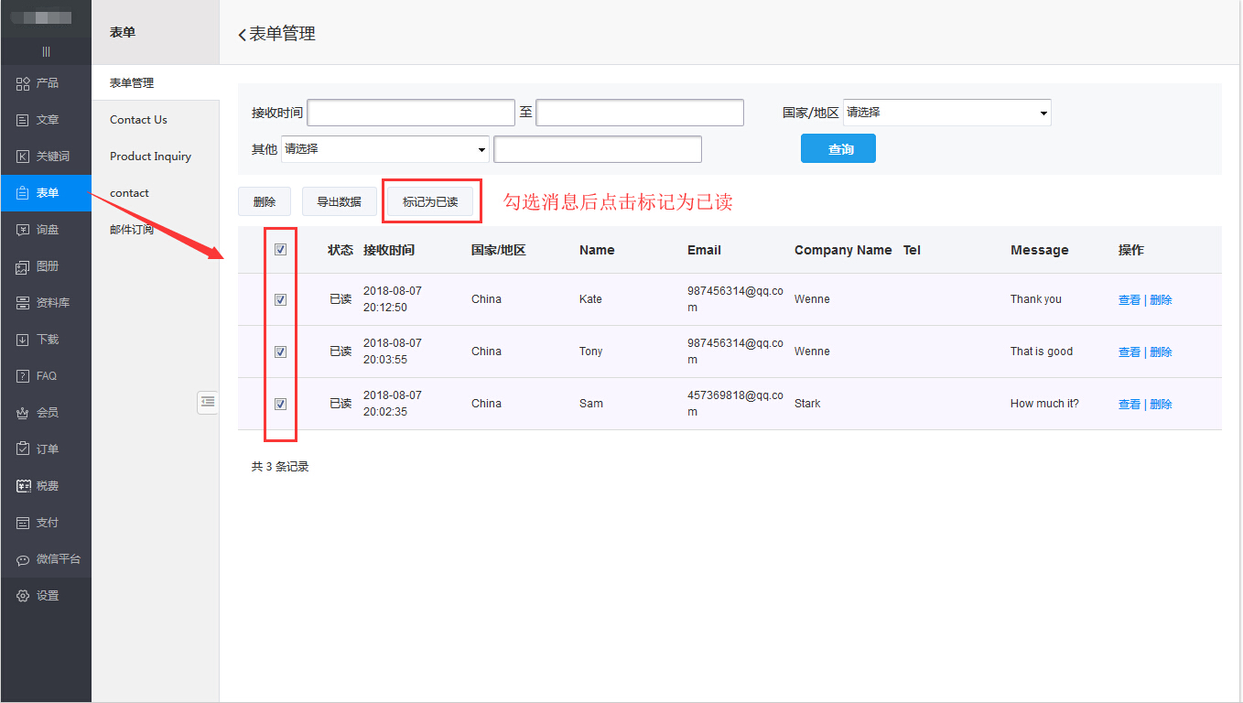
Task: Click the 微信平台 chat icon
Action: [24, 559]
